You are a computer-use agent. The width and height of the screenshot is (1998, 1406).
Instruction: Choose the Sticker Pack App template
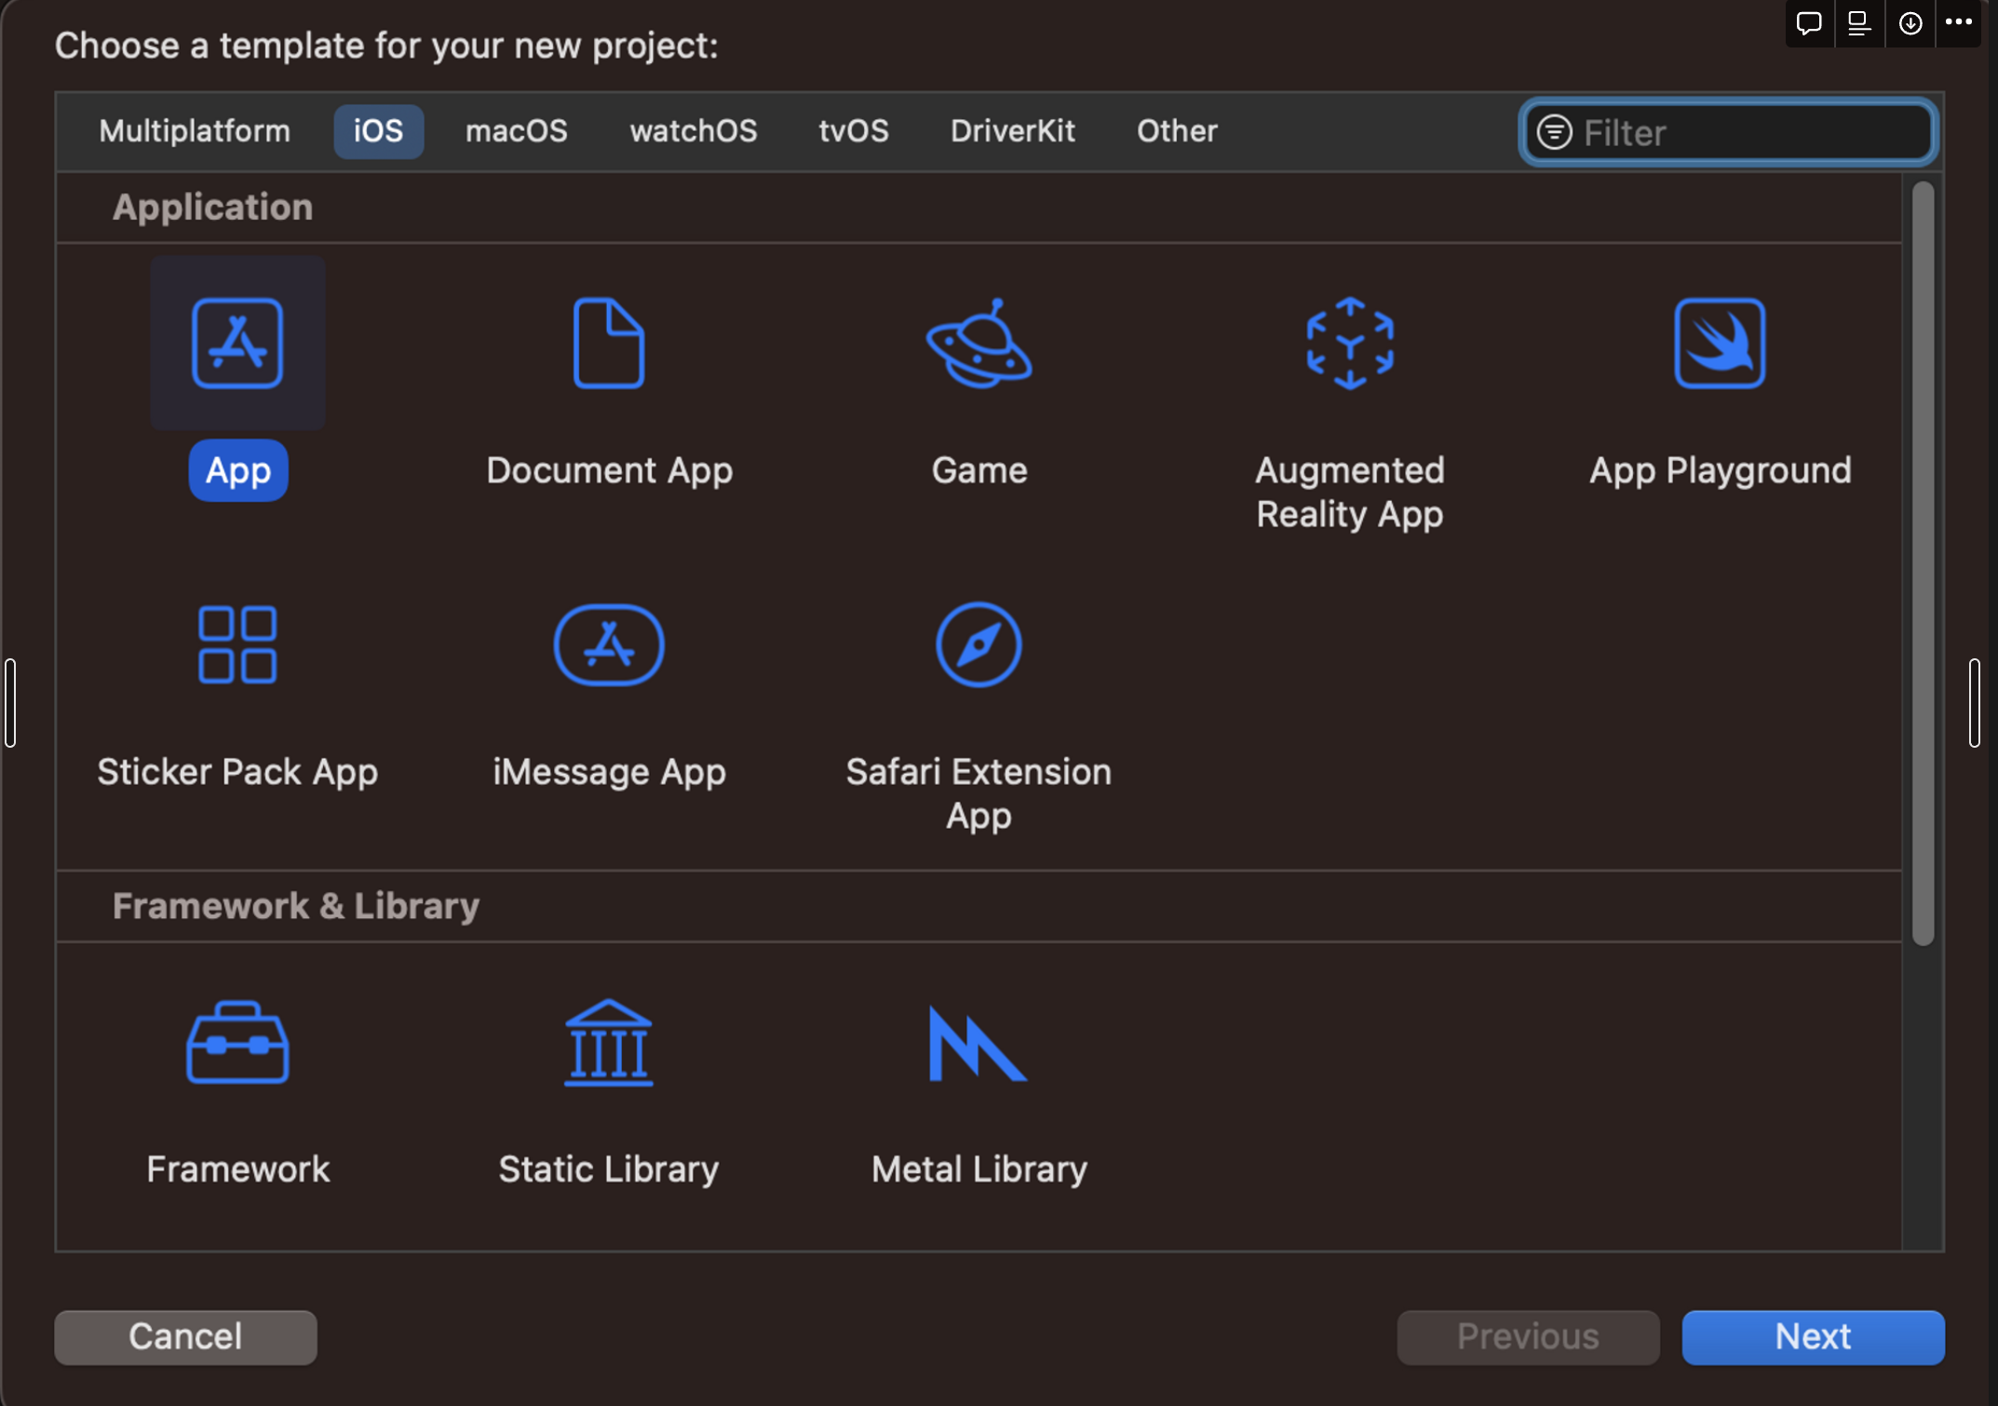[237, 645]
